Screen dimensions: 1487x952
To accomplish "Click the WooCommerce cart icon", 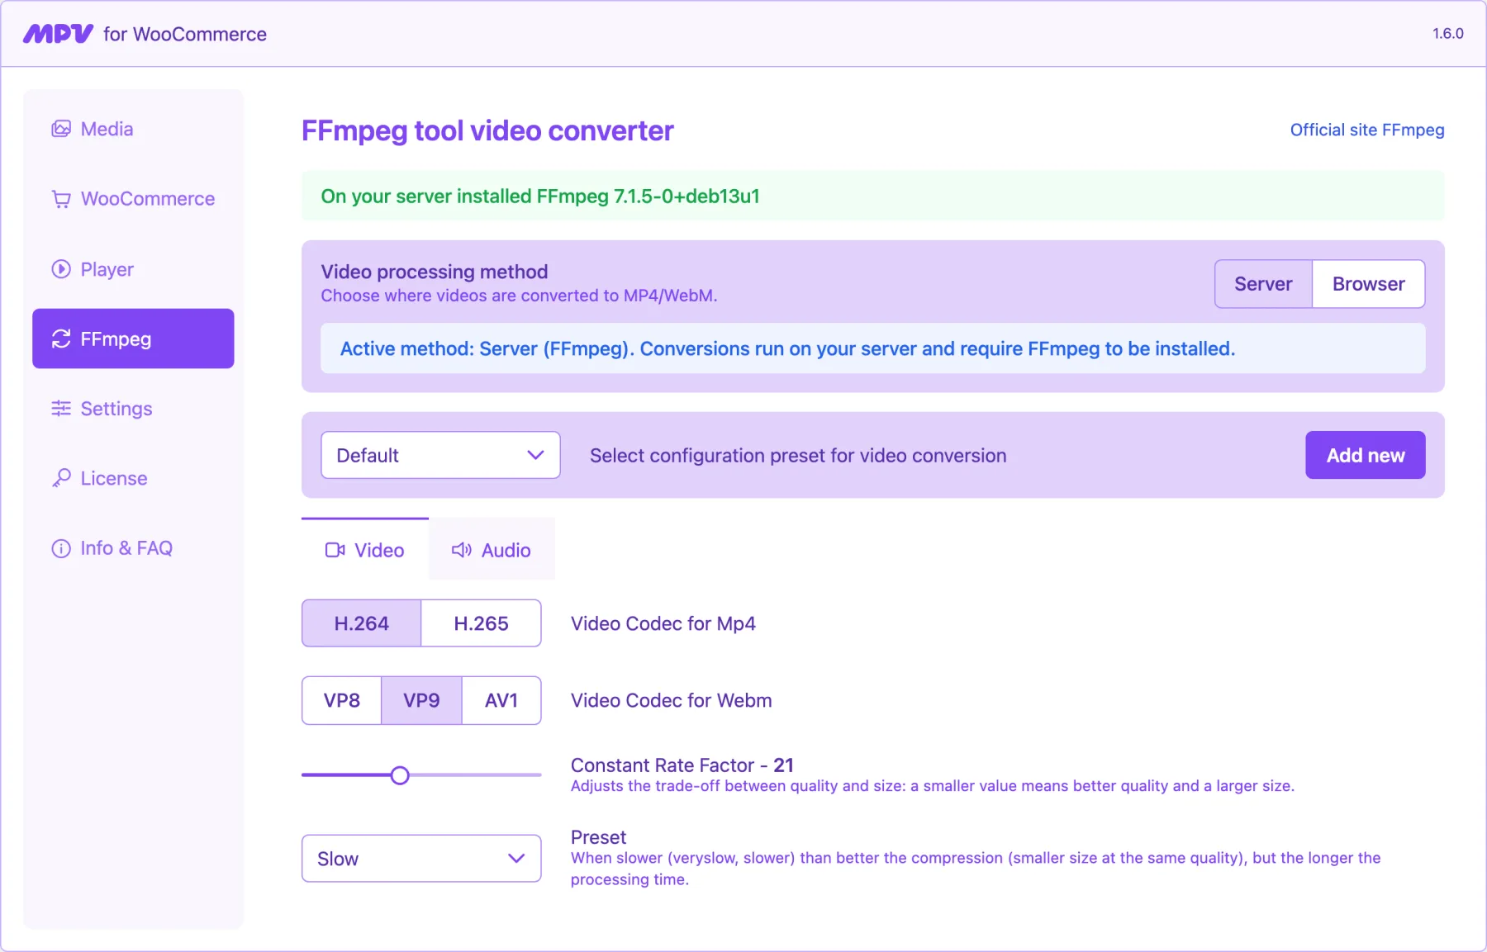I will pos(61,199).
